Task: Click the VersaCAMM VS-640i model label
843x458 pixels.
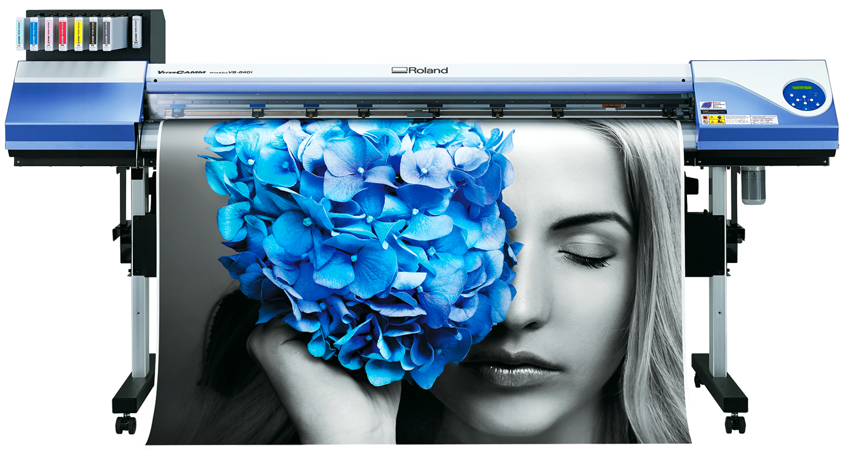Action: (205, 72)
